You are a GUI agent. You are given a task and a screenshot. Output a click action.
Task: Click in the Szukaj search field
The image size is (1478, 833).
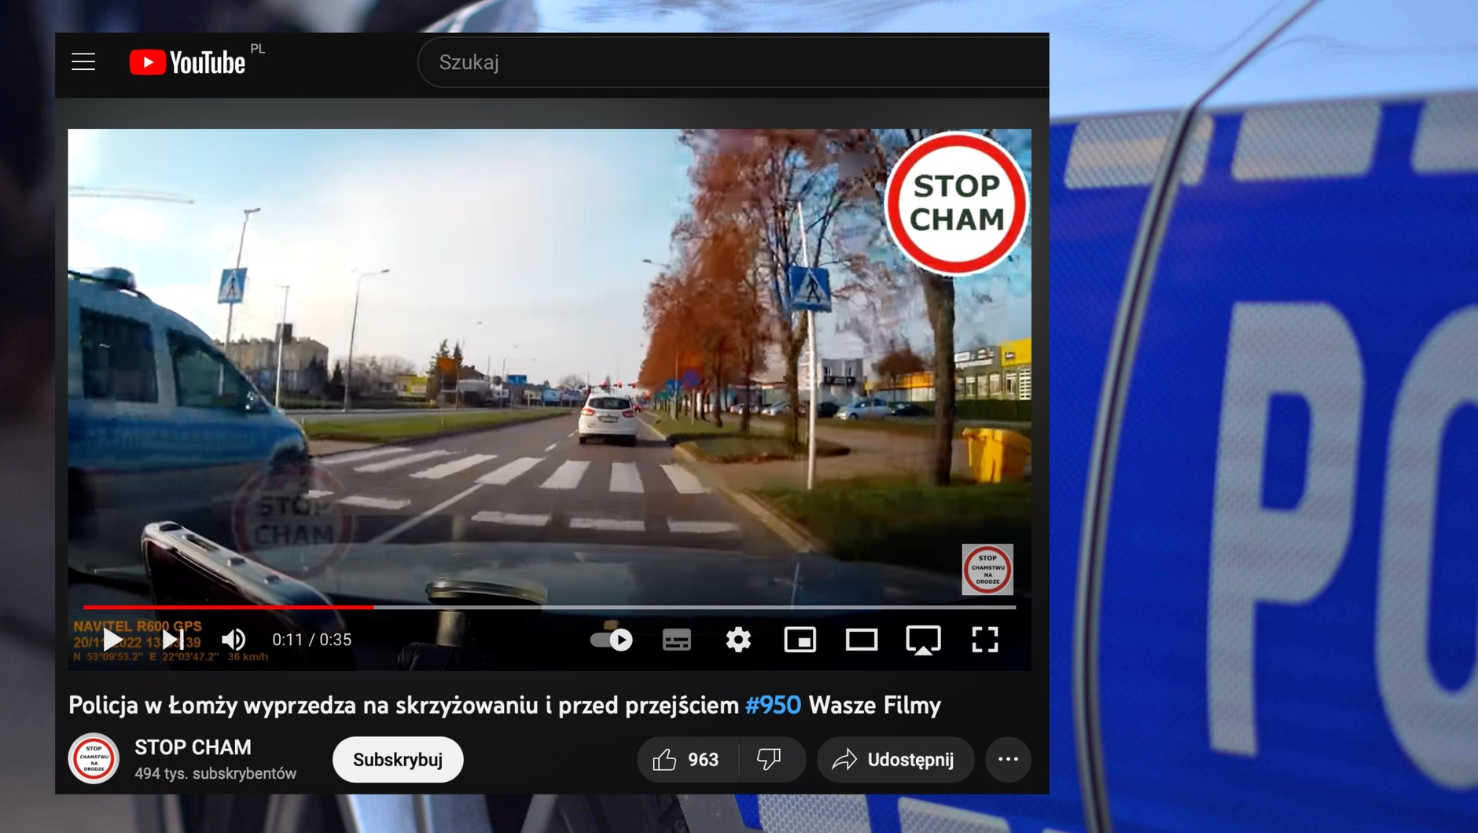(708, 62)
